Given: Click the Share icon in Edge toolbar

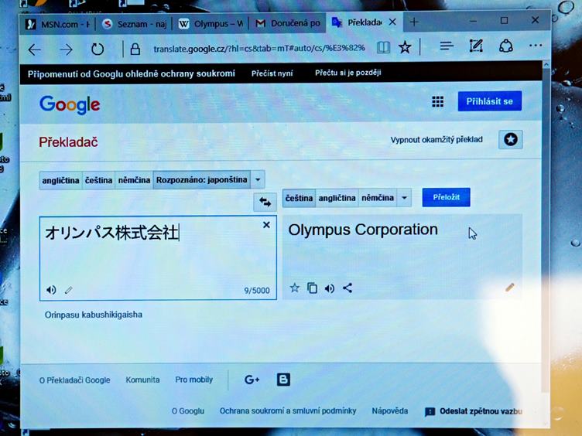Looking at the screenshot, I should (506, 46).
